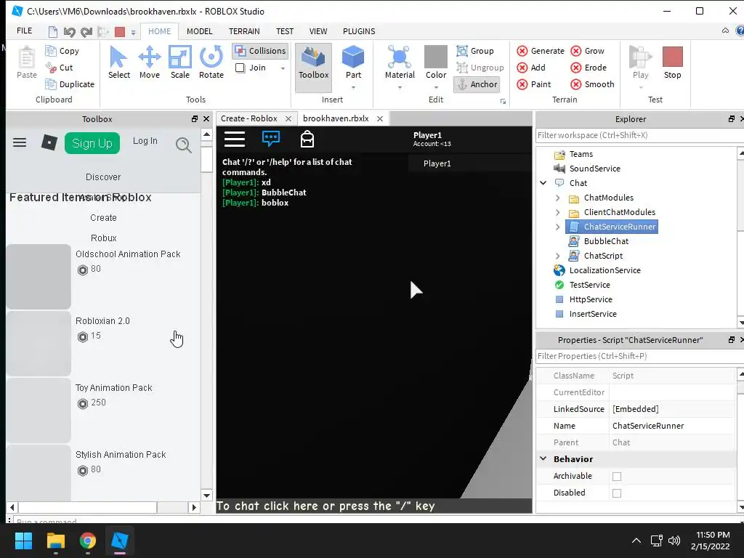Click the Add terrain tool
This screenshot has height=558, width=744.
coord(531,68)
